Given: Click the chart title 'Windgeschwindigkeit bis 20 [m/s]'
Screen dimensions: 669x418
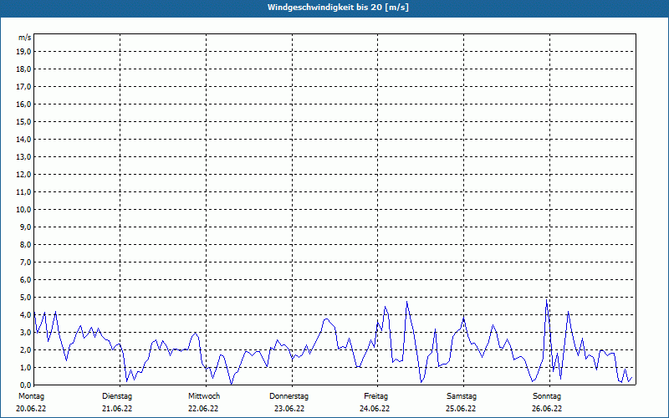Looking at the screenshot, I should coord(338,8).
